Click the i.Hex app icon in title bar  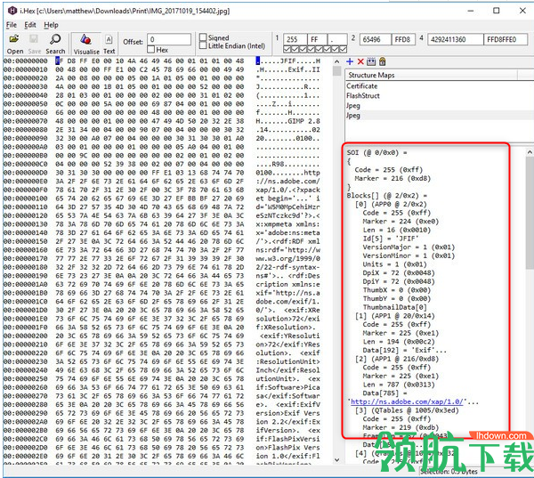click(12, 11)
